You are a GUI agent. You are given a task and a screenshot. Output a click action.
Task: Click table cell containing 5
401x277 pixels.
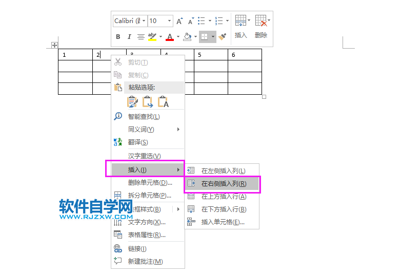click(211, 55)
